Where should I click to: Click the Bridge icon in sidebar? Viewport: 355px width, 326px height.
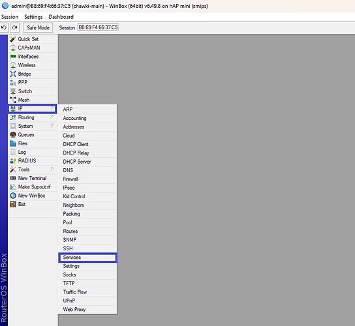pos(13,74)
